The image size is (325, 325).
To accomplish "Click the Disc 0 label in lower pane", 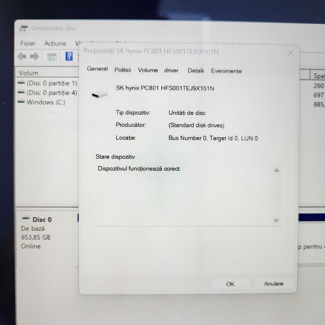I will click(42, 220).
